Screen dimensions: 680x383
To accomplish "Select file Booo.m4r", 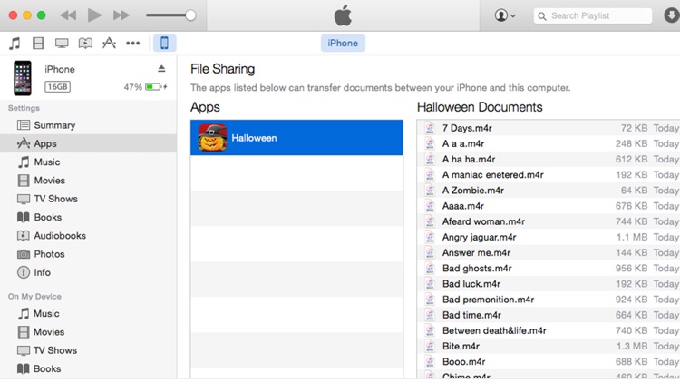I will coord(549,362).
